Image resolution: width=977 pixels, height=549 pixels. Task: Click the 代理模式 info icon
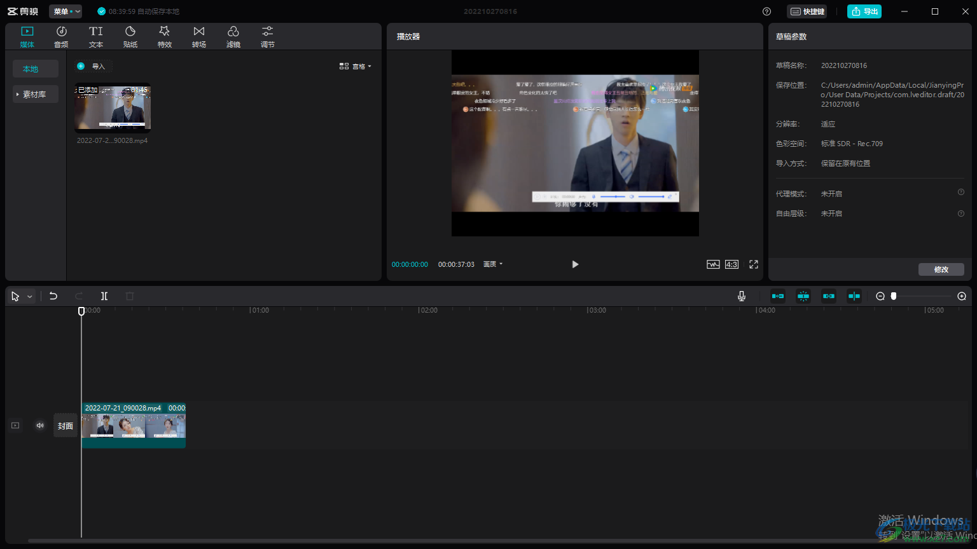click(x=961, y=192)
